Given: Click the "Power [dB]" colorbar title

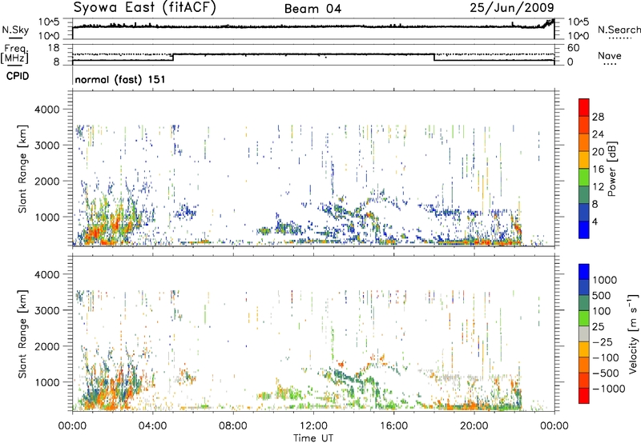Looking at the screenshot, I should point(611,169).
